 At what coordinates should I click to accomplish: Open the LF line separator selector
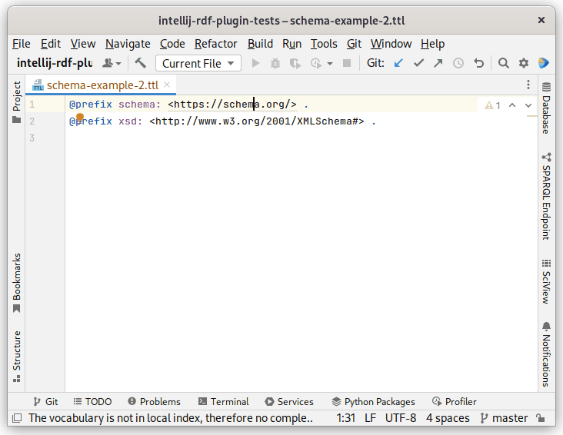tap(370, 418)
